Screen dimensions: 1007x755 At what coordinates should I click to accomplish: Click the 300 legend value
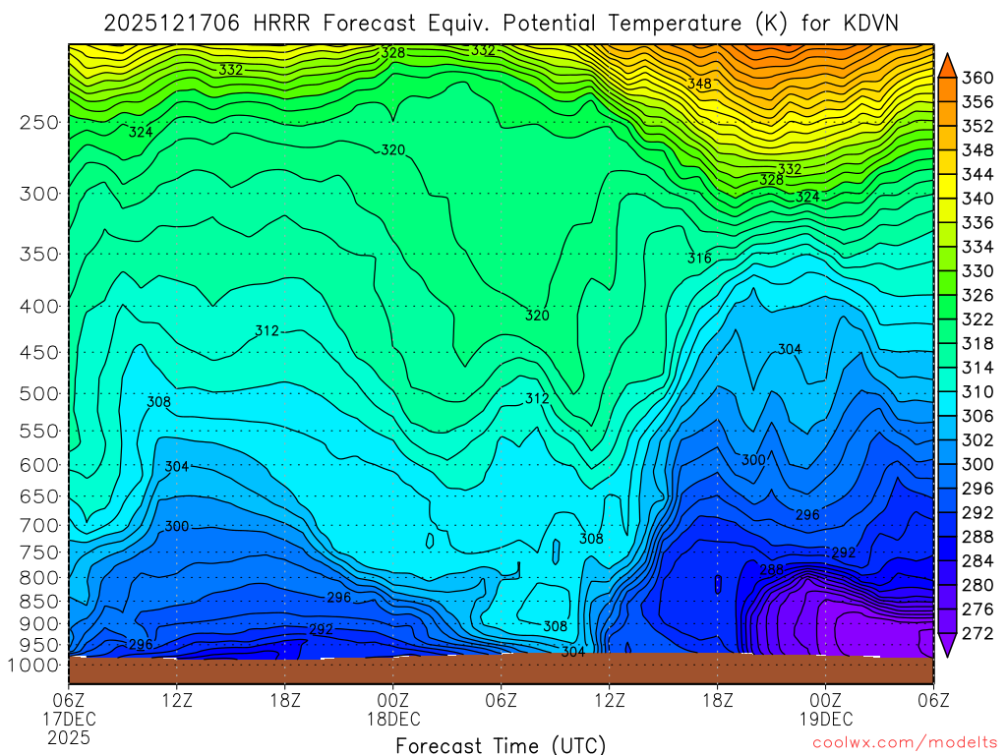pos(977,465)
